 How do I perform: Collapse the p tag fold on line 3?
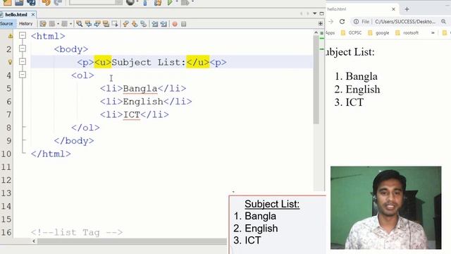point(23,61)
